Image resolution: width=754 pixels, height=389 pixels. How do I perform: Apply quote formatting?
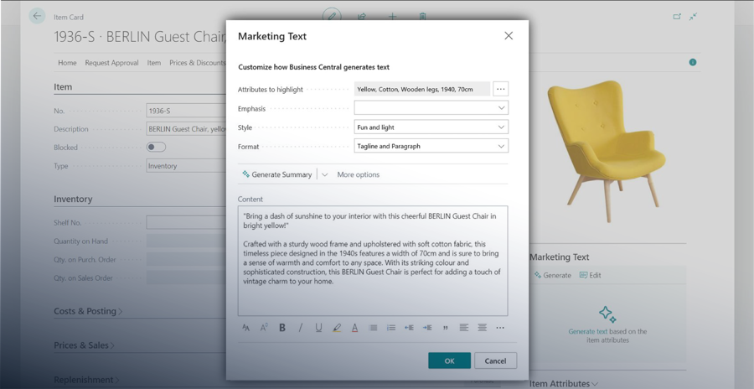point(446,327)
